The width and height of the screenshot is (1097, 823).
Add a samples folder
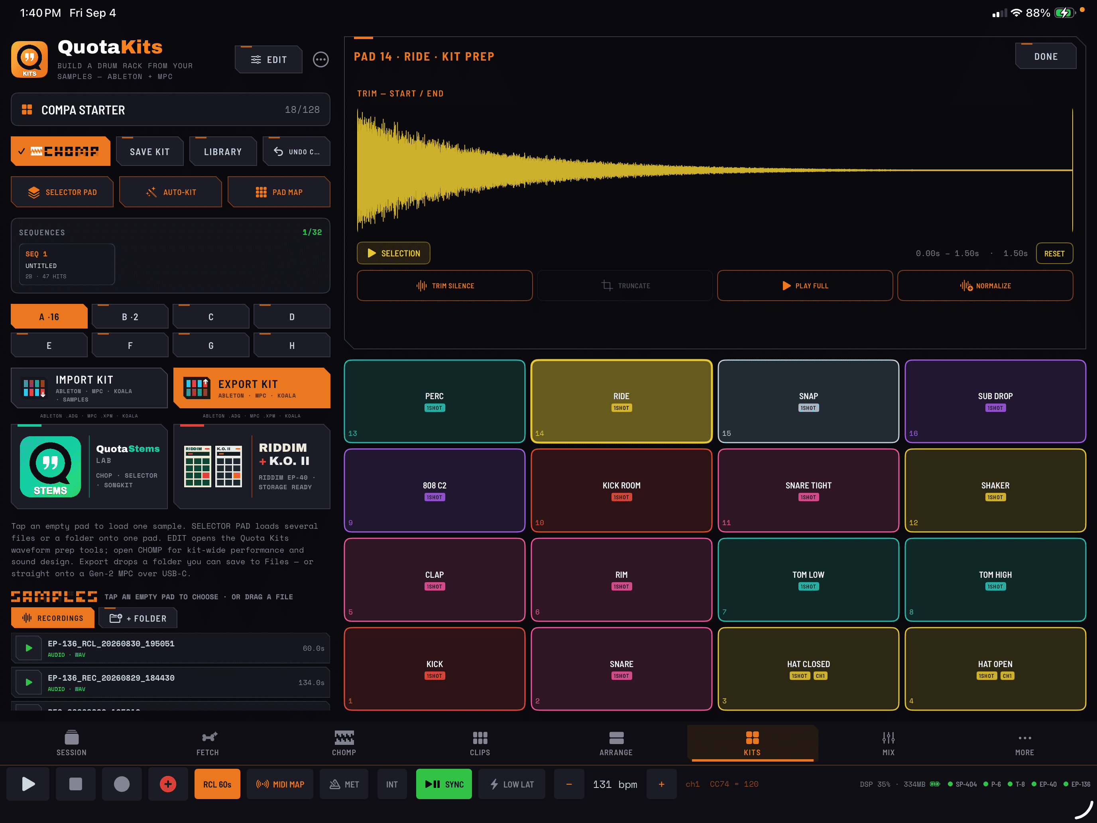tap(138, 618)
